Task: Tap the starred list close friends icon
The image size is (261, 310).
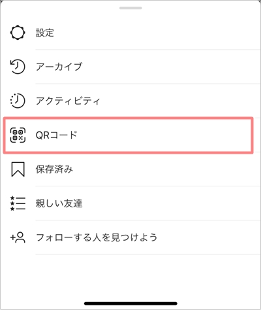Action: coord(18,203)
